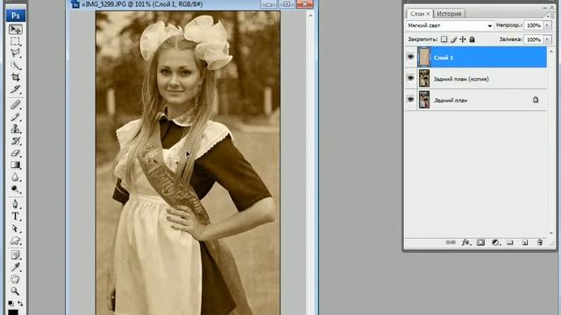561x315 pixels.
Task: Click the Непрозр. opacity value field
Action: coord(534,25)
